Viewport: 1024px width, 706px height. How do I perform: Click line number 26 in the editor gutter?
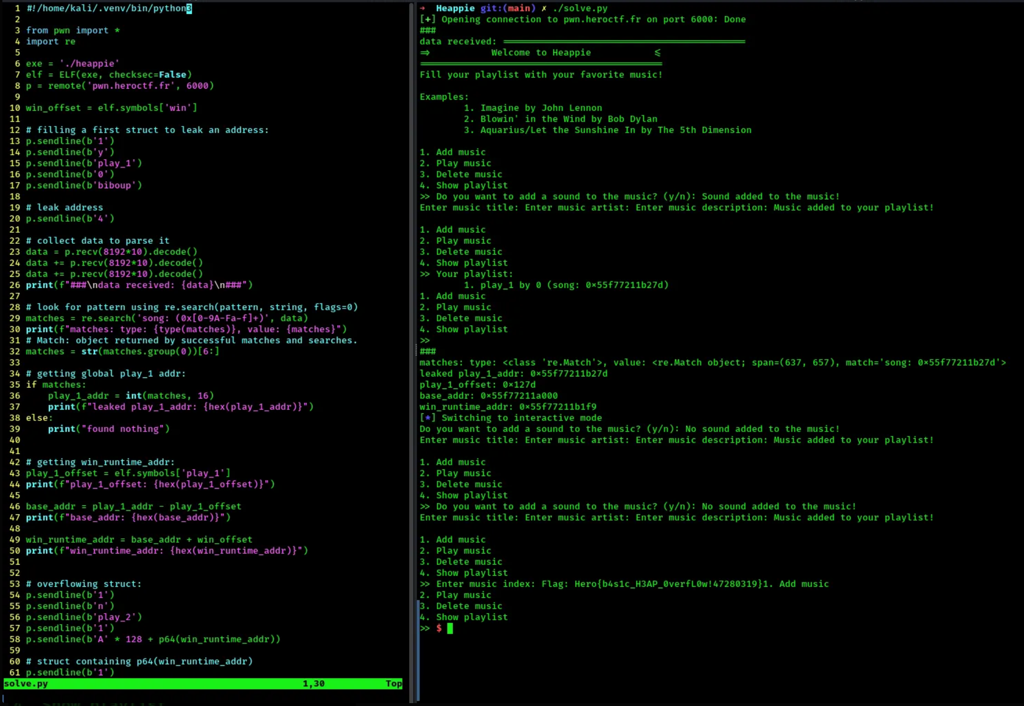(x=15, y=285)
